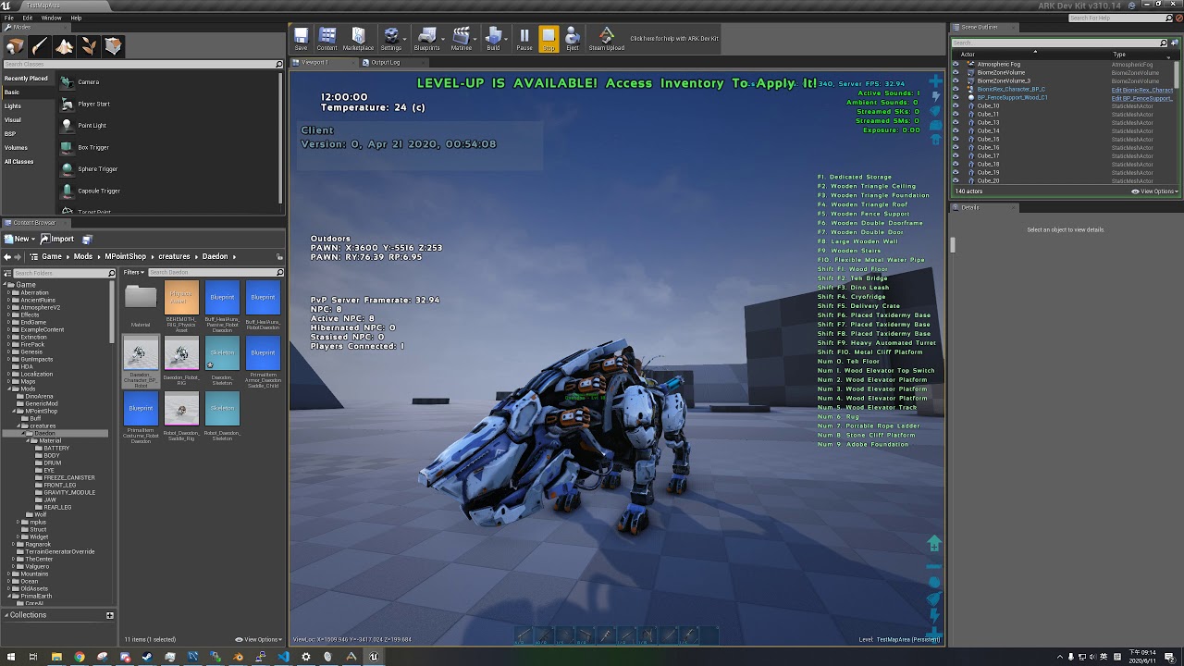Click the creatures breadcrumb path segment
This screenshot has height=666, width=1184.
(x=174, y=256)
